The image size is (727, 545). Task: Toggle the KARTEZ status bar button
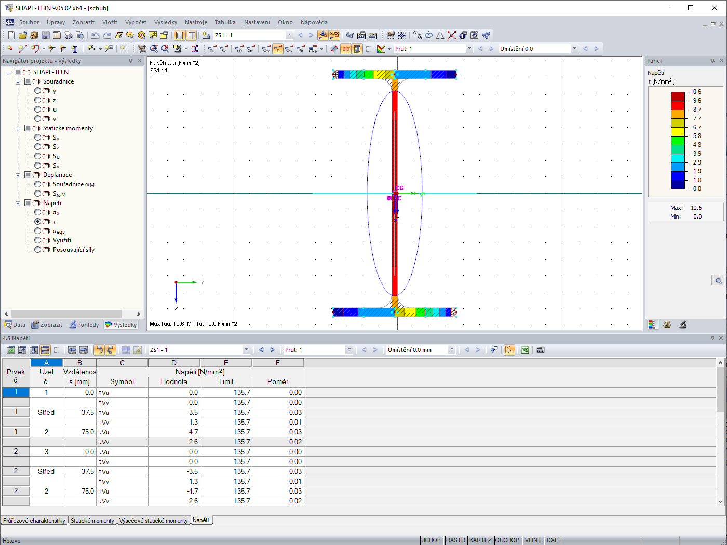point(480,540)
